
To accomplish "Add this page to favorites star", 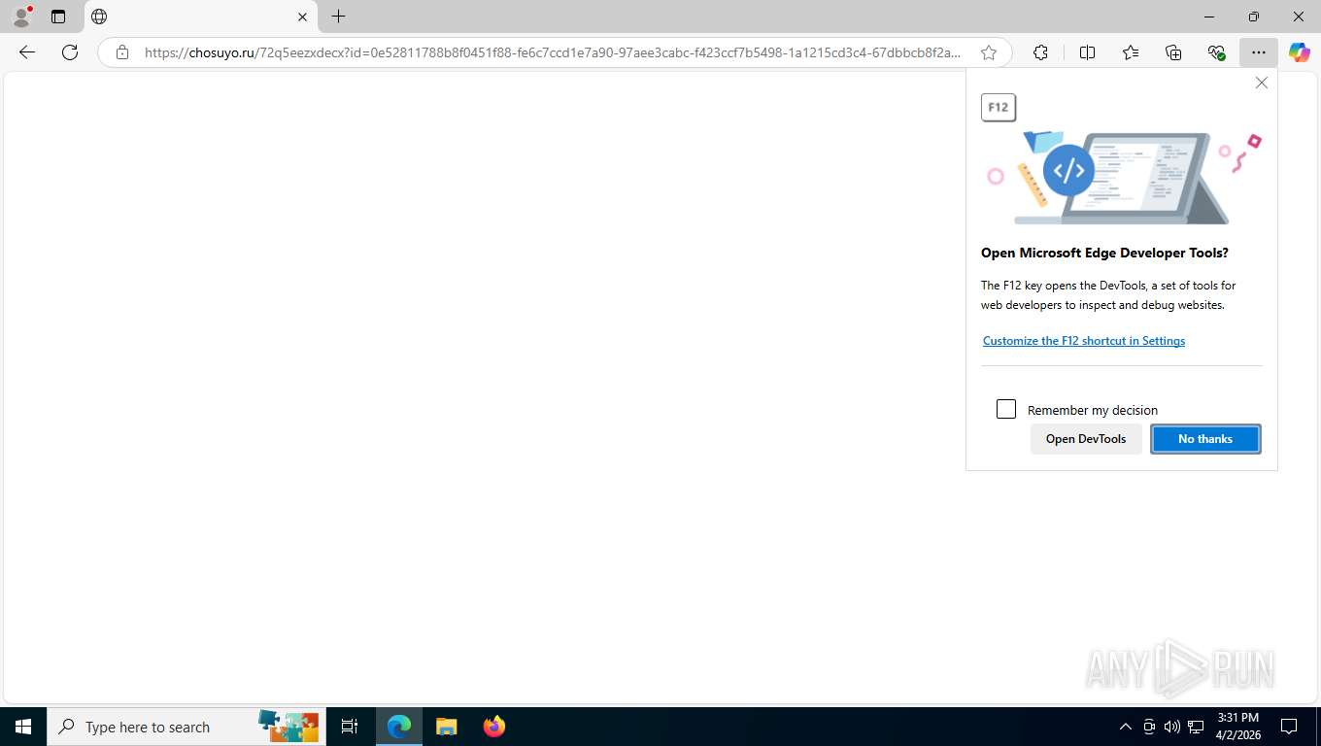I will [989, 52].
